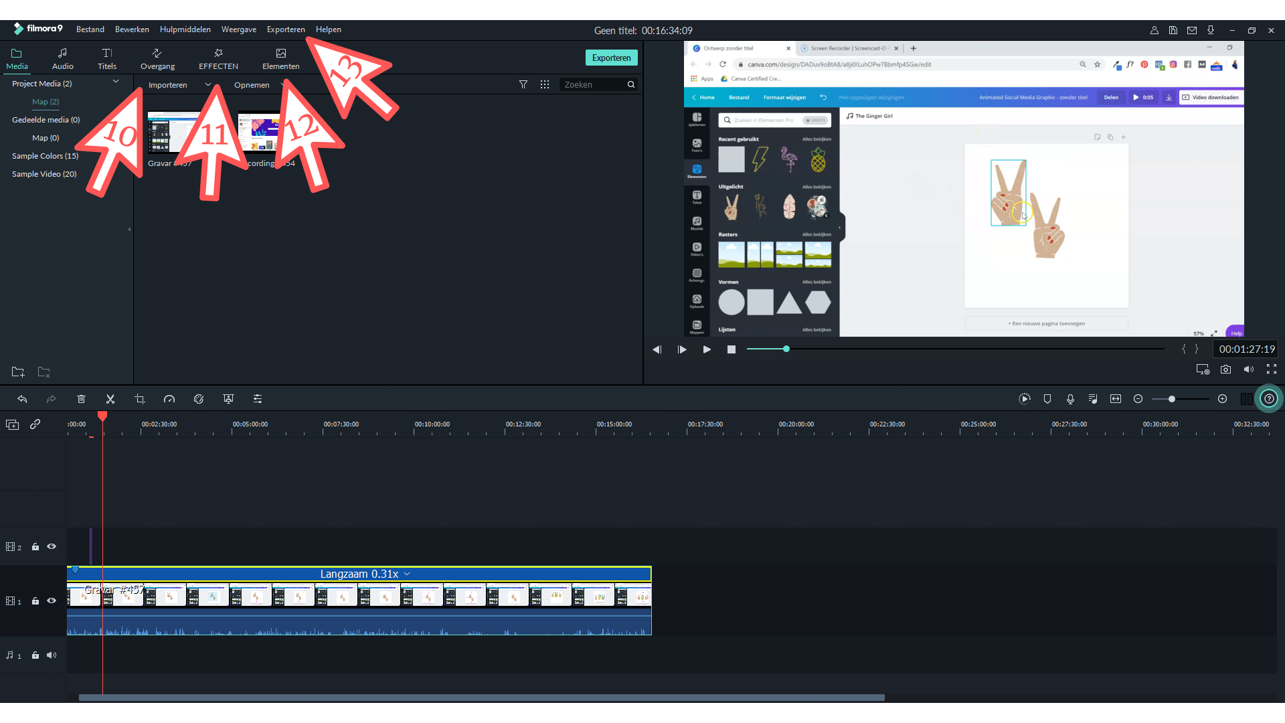Adjust the timeline zoom slider knob
This screenshot has width=1285, height=723.
[x=1172, y=399]
